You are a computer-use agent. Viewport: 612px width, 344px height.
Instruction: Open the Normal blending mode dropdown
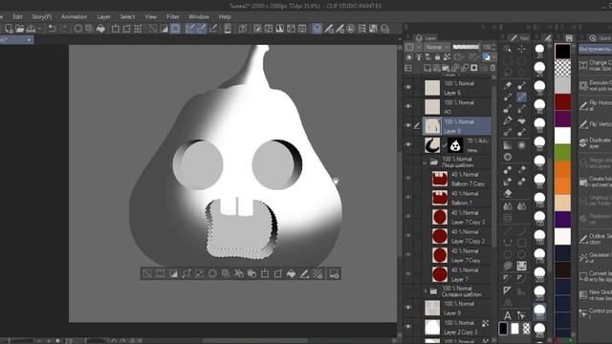437,47
